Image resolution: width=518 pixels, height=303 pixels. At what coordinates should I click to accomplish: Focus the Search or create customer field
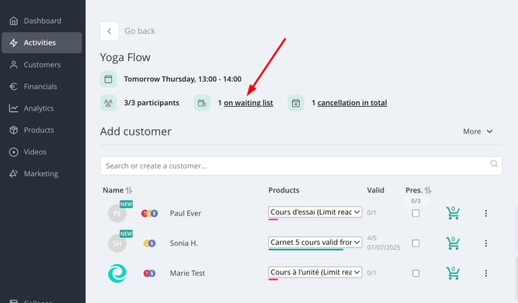pos(301,166)
